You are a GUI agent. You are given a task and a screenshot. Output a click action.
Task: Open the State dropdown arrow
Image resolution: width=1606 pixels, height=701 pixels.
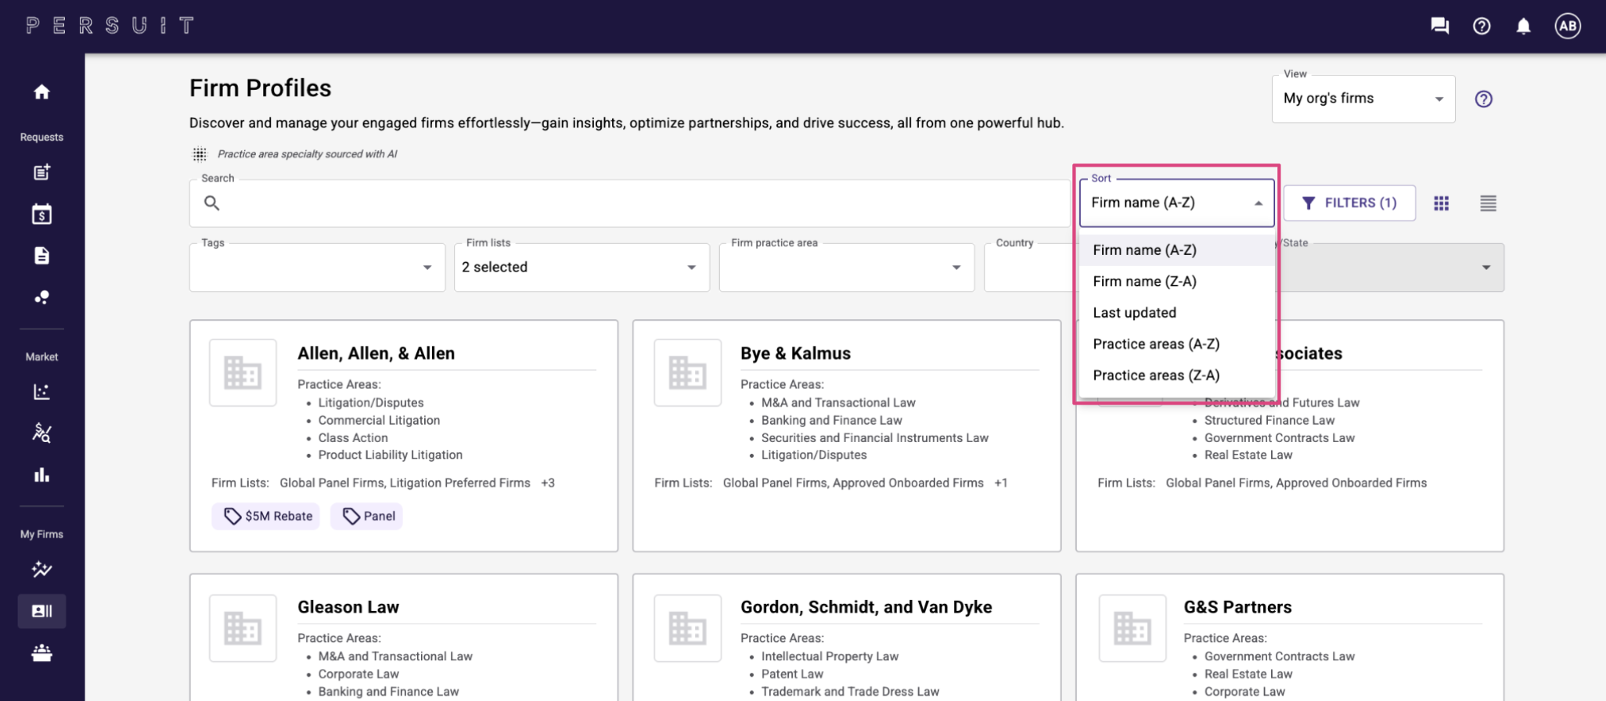click(1485, 268)
